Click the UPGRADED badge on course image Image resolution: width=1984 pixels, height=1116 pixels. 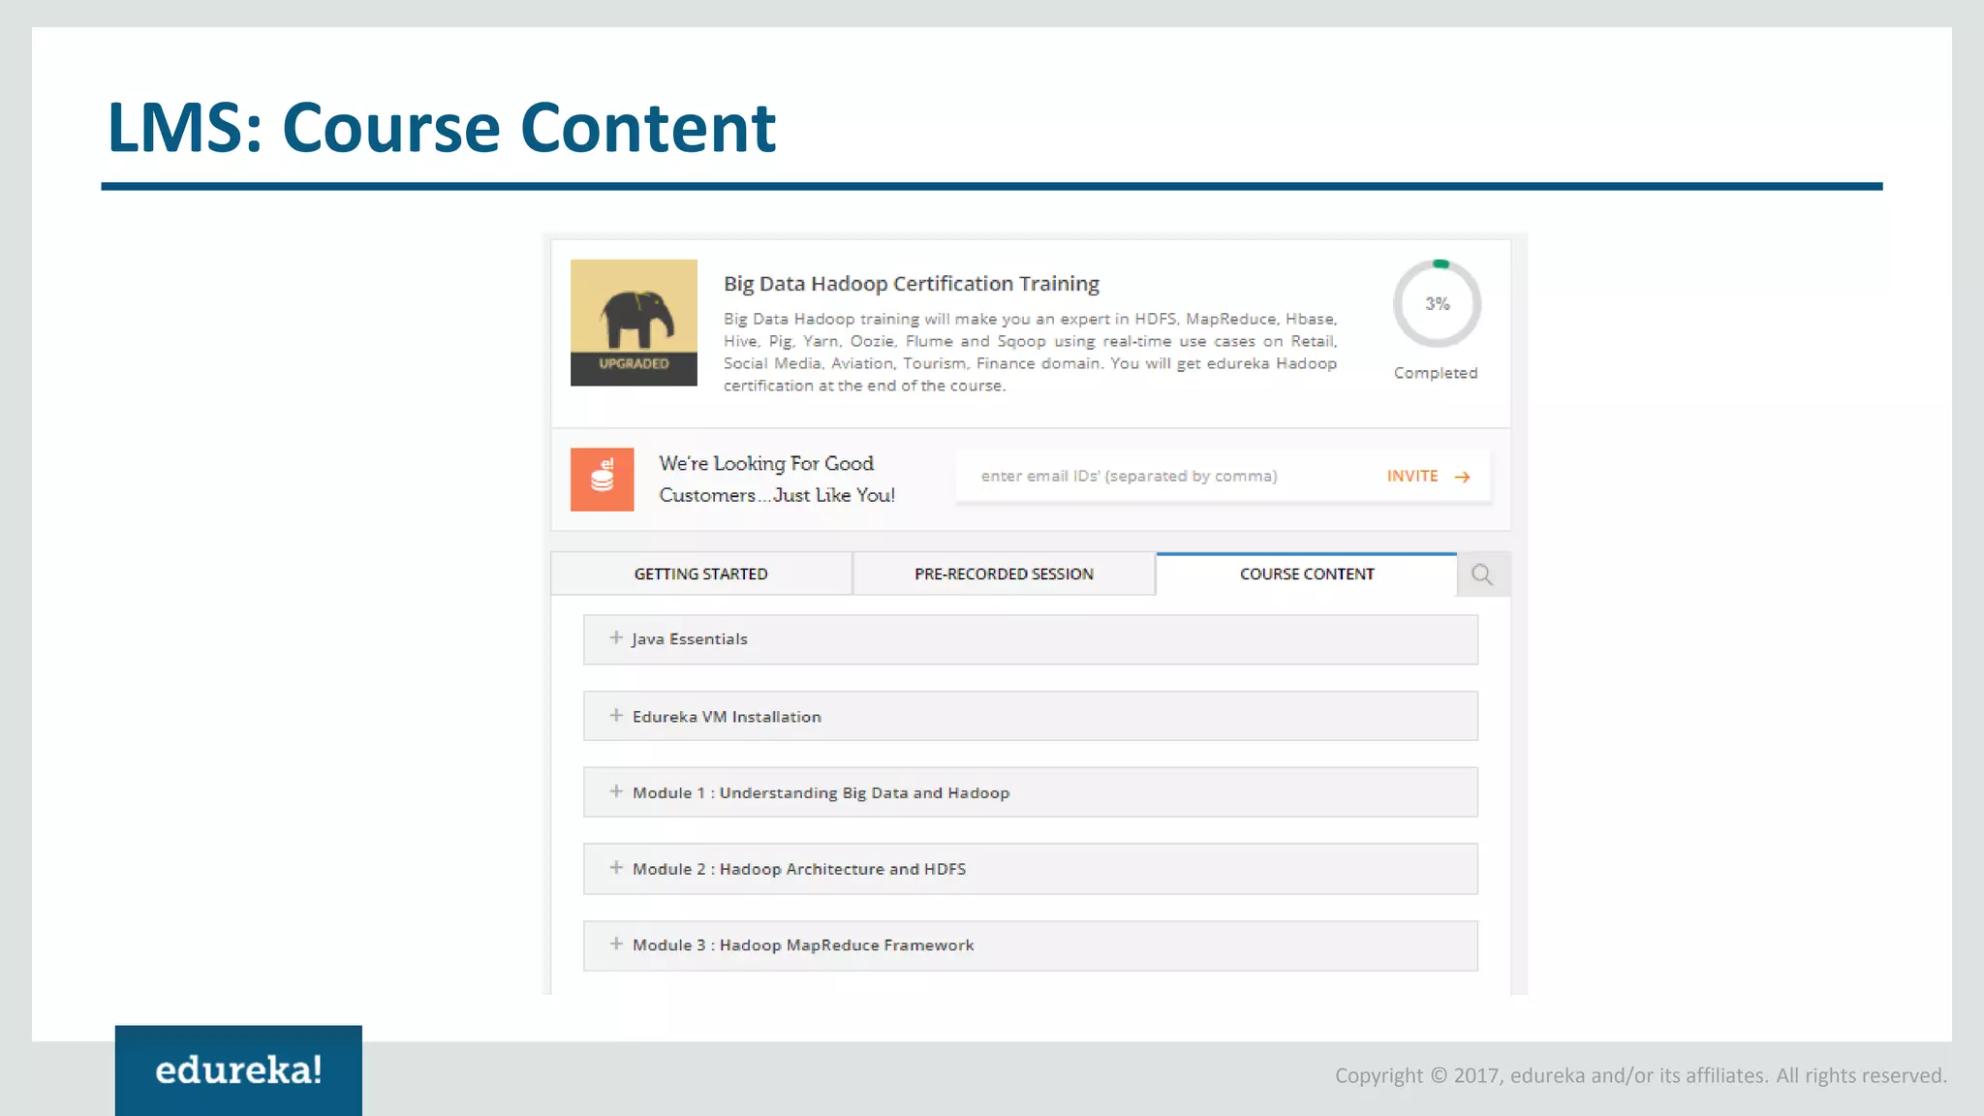click(634, 364)
